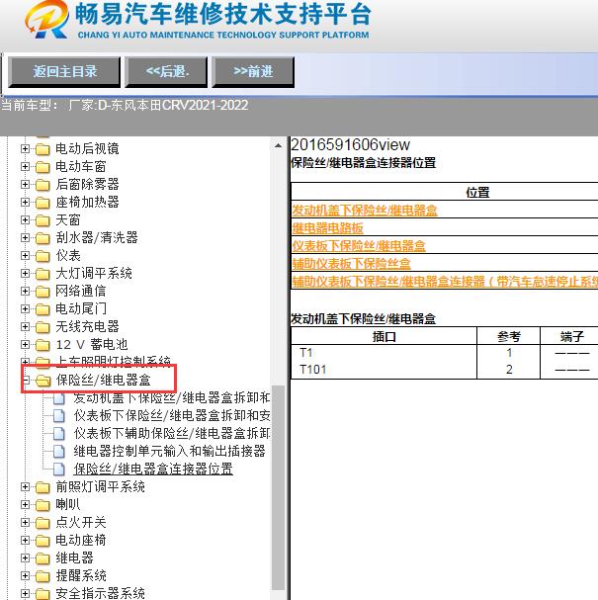Expand the 刮水器/清洗器 tree node
Image resolution: width=598 pixels, height=600 pixels.
(25, 237)
